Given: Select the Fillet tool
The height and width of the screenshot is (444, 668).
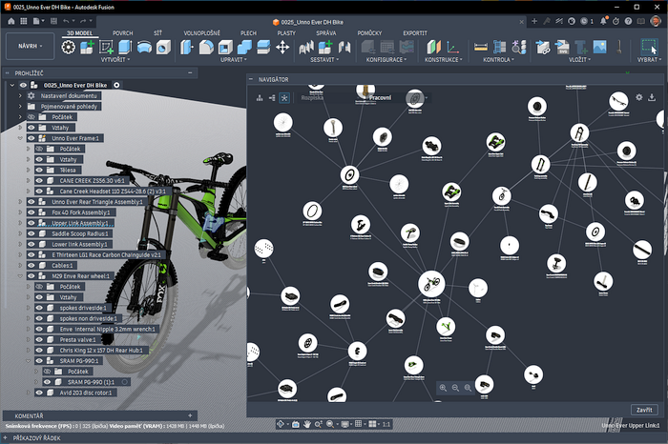Looking at the screenshot, I should [x=206, y=47].
